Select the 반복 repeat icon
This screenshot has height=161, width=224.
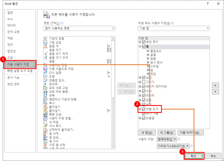[46, 95]
